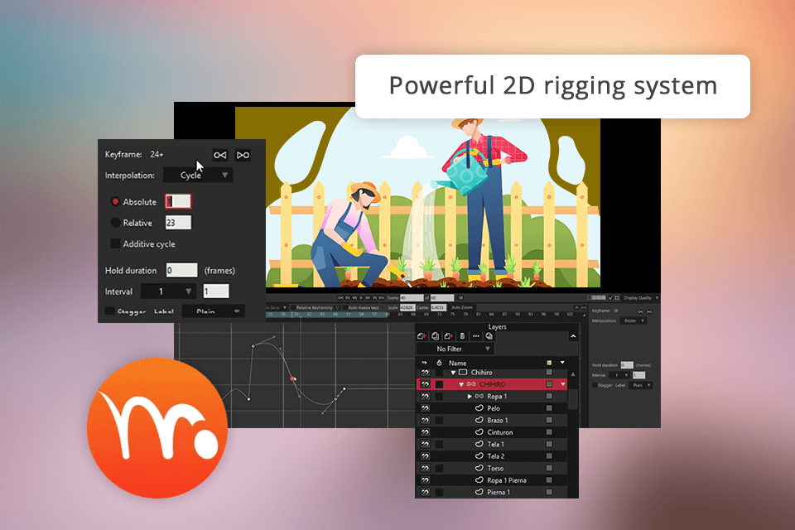795x530 pixels.
Task: Jump to next keyframe in enlarged Keyframe panel
Action: pyautogui.click(x=243, y=155)
